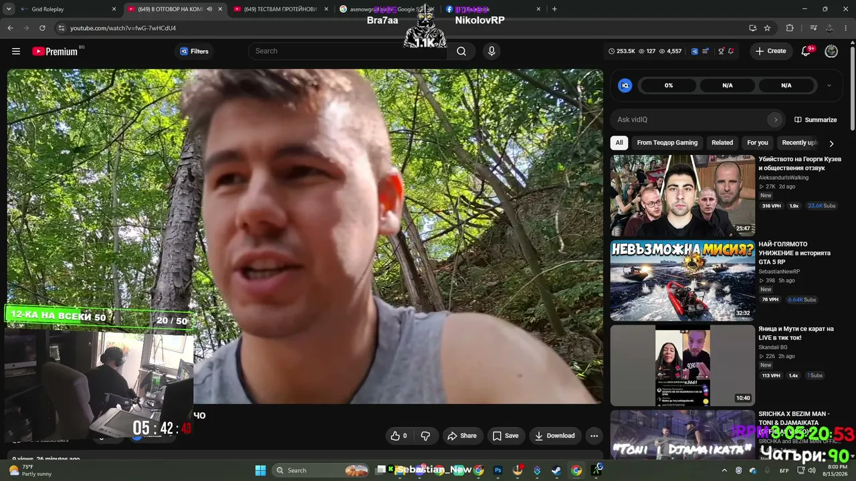
Task: Switch to the ТЕСТВАМ ПРОТЕЙНОВИ tab
Action: (281, 9)
